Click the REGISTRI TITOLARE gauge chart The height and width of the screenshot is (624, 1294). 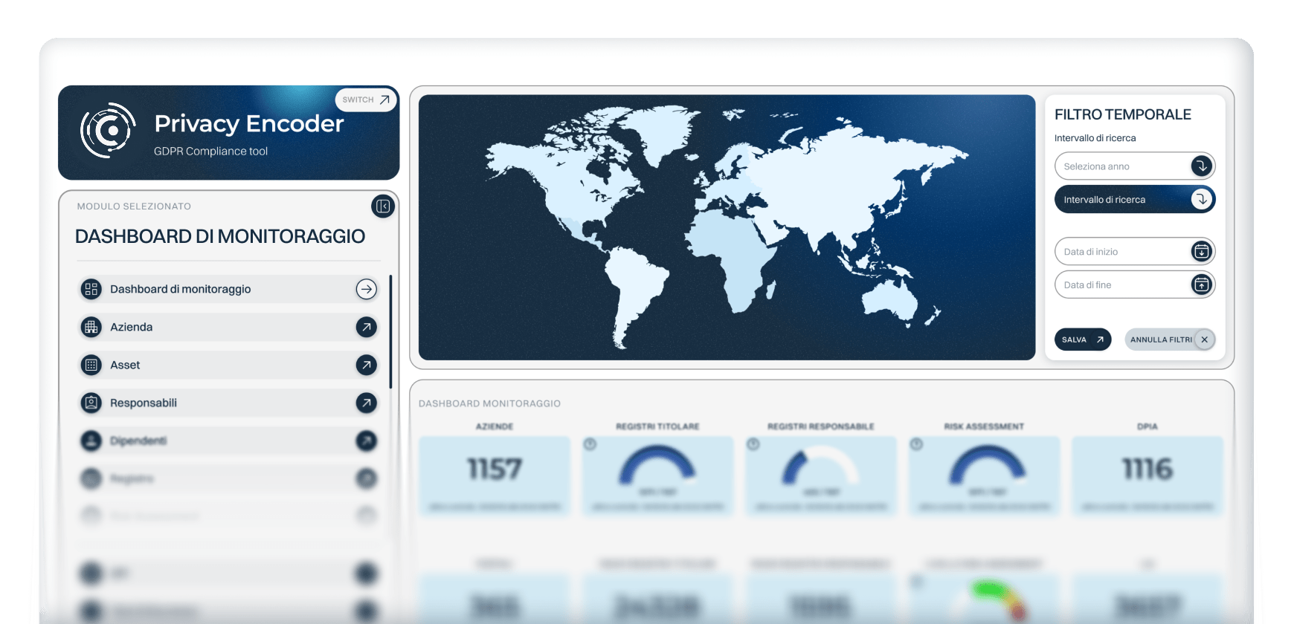click(657, 465)
